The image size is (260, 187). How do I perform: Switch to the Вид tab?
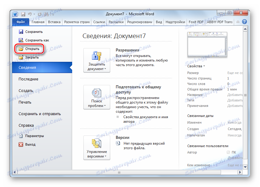click(x=159, y=22)
